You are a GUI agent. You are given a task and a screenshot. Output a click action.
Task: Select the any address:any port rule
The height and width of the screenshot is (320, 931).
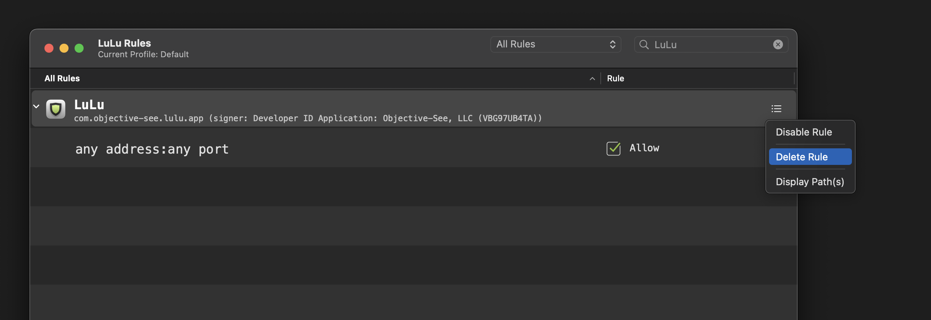[152, 149]
